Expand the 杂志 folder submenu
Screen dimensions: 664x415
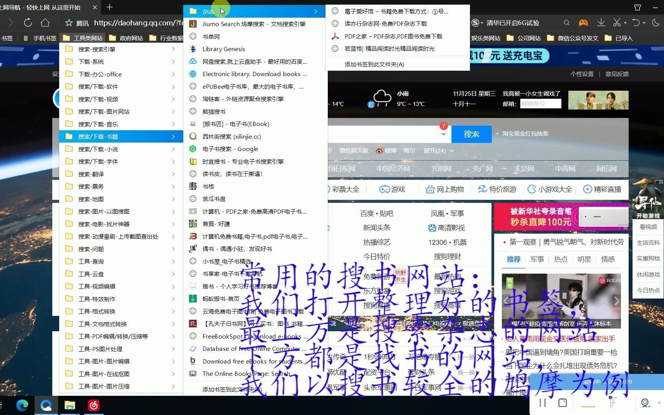pos(255,11)
